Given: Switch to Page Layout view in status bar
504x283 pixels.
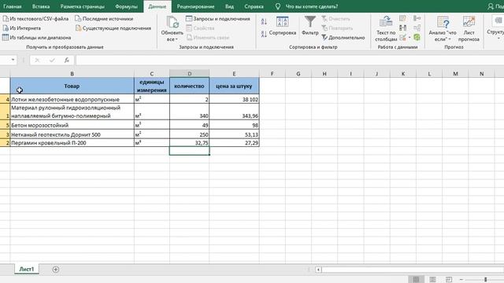Looking at the screenshot, I should coord(432,280).
